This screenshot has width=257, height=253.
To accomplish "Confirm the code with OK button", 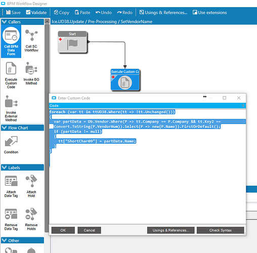I will [63, 230].
